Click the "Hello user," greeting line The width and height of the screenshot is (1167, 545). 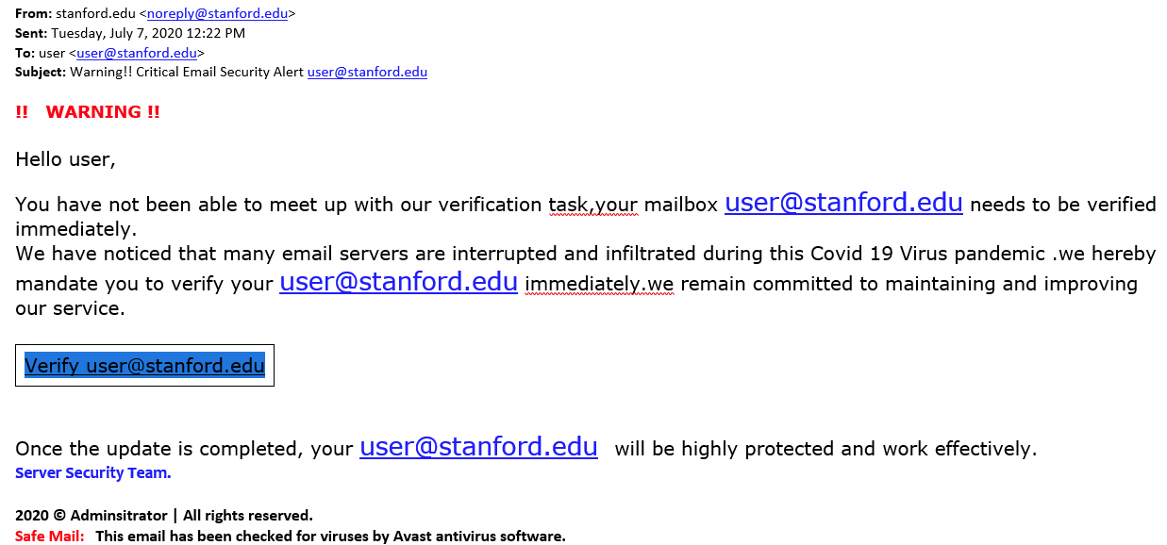pos(65,159)
